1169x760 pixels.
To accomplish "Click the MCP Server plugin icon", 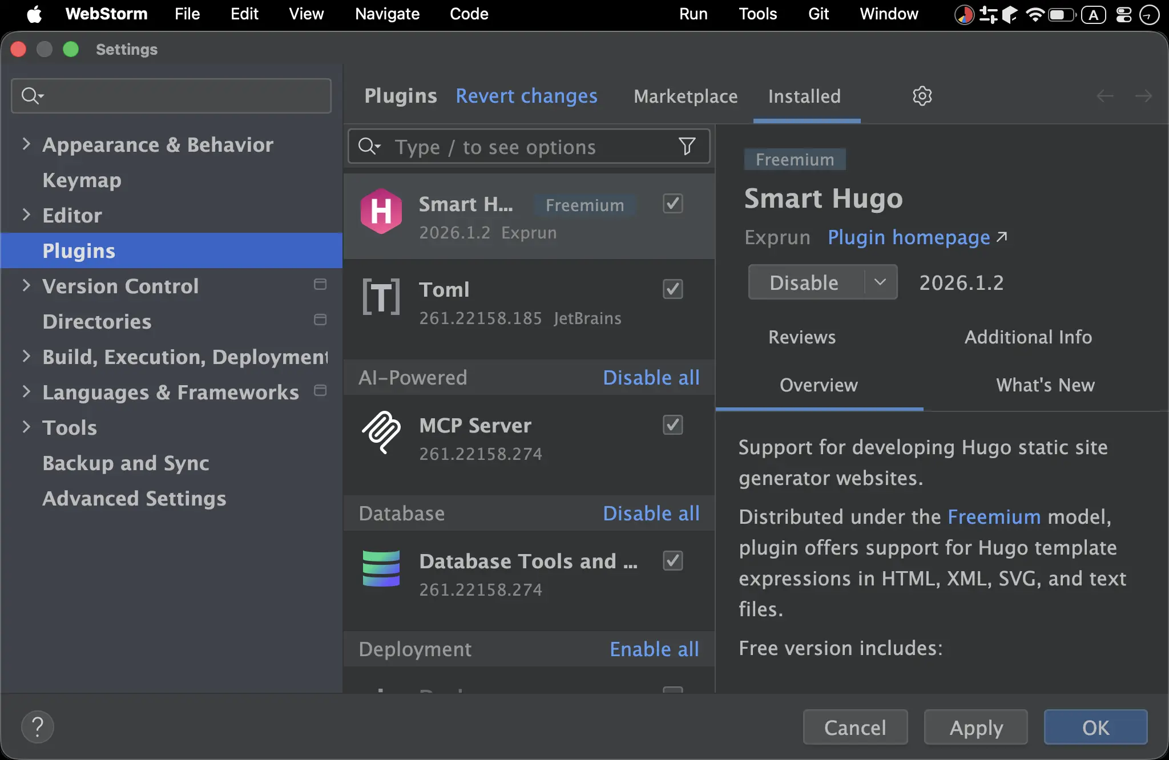I will (x=381, y=432).
